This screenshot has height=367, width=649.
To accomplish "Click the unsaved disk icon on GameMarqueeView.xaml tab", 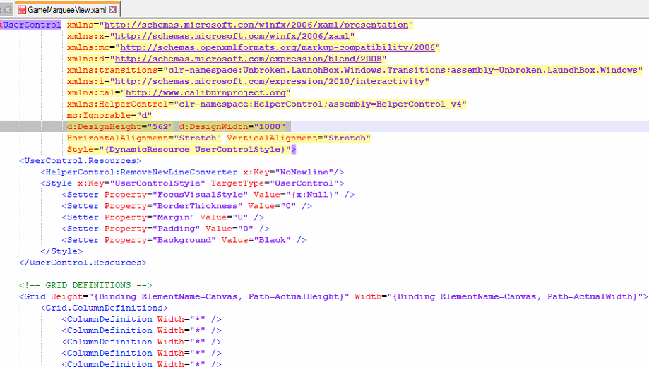I will (x=22, y=10).
